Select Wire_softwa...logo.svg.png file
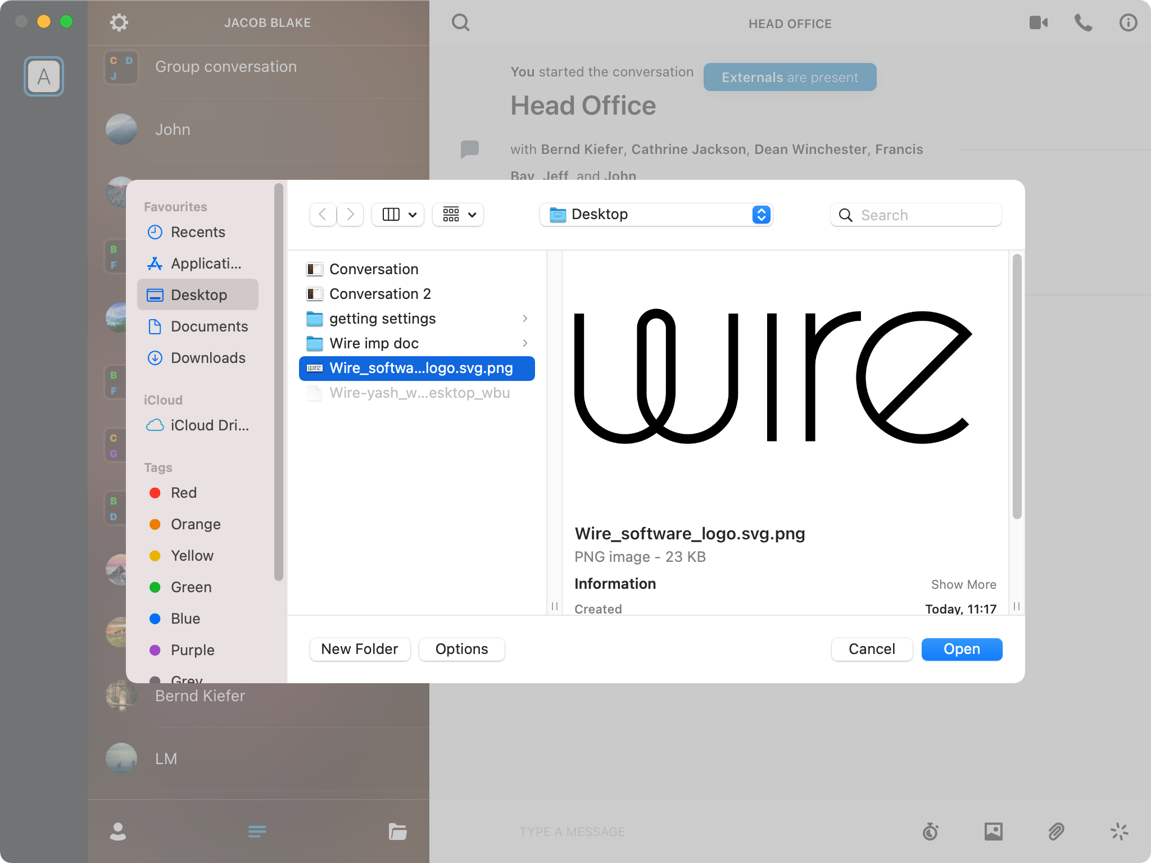The height and width of the screenshot is (863, 1151). click(x=417, y=368)
